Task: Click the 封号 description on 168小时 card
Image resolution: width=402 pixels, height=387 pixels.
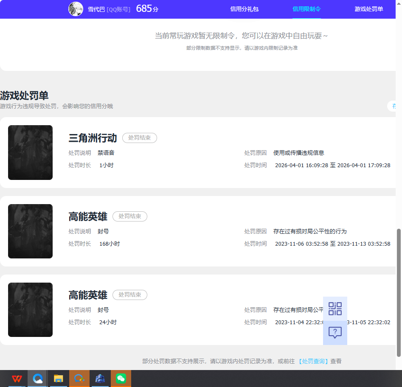Action: pyautogui.click(x=103, y=231)
